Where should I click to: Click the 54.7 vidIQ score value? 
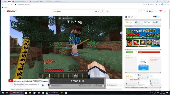point(129,22)
